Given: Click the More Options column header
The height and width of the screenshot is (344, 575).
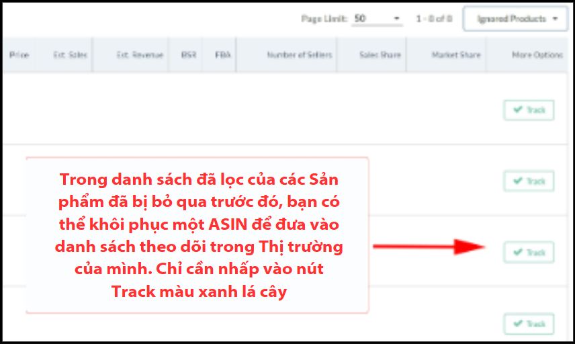Looking at the screenshot, I should [x=537, y=55].
